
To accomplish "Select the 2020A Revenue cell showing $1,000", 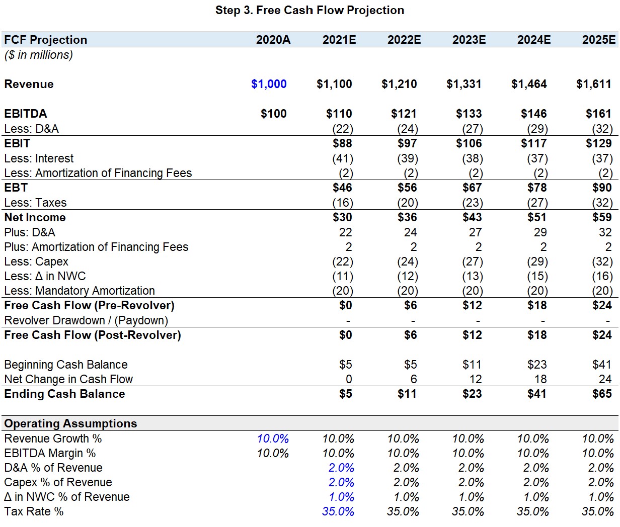I will point(269,84).
